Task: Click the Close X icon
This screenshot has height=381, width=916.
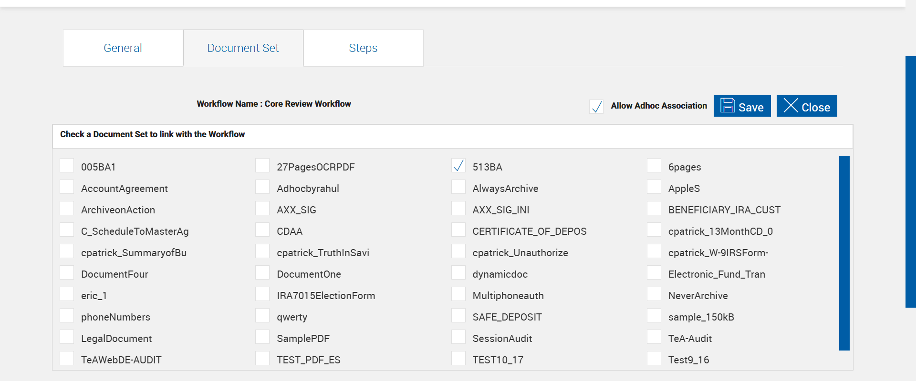Action: pyautogui.click(x=791, y=105)
